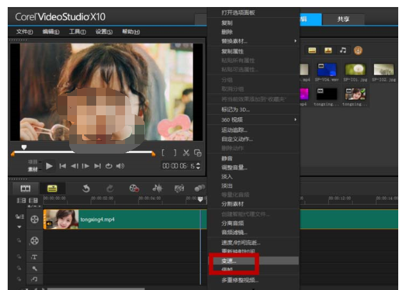Undo the last action

pos(86,189)
